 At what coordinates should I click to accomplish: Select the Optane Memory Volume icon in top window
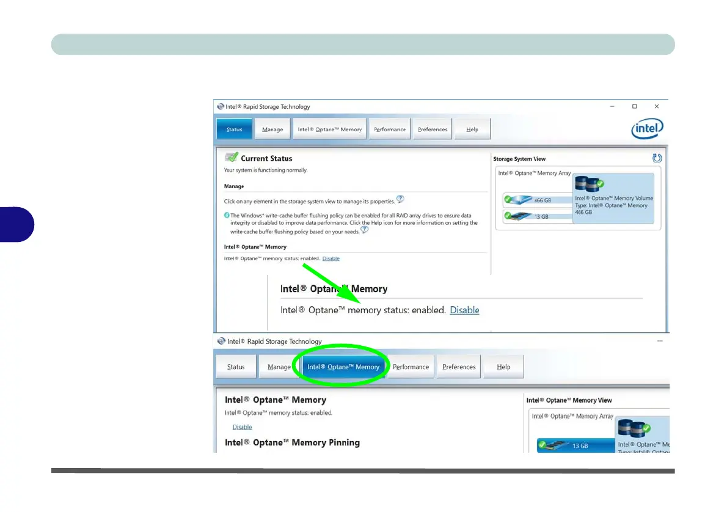pyautogui.click(x=590, y=184)
